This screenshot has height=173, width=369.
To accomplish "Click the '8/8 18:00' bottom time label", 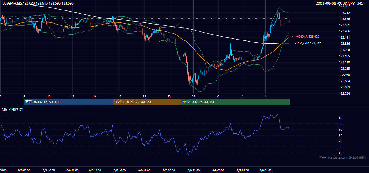I will (145, 170).
